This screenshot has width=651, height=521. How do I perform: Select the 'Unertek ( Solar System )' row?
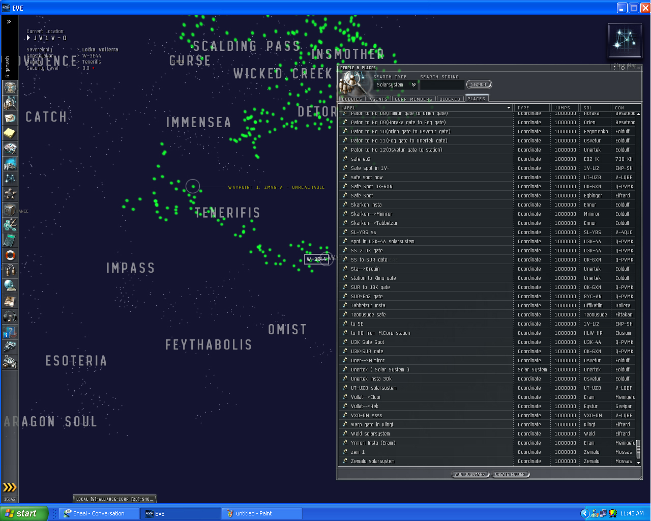(487, 369)
